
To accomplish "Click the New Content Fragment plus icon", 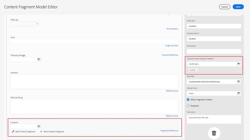I will (41, 131).
